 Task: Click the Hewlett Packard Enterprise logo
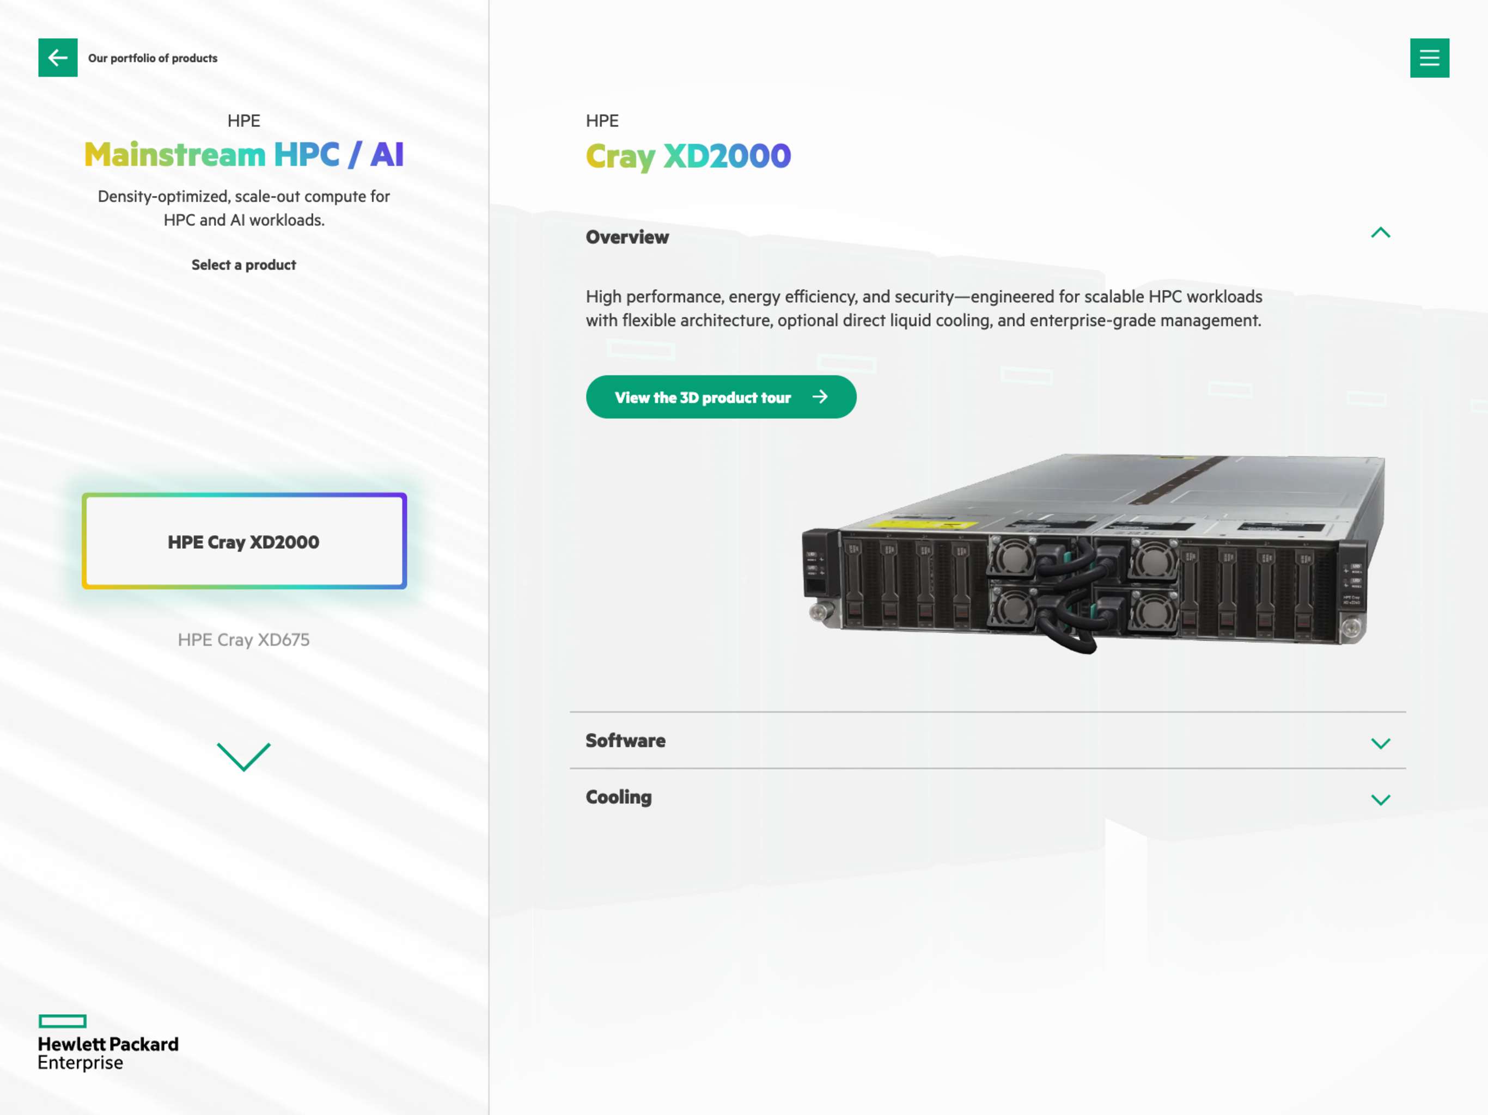[108, 1043]
